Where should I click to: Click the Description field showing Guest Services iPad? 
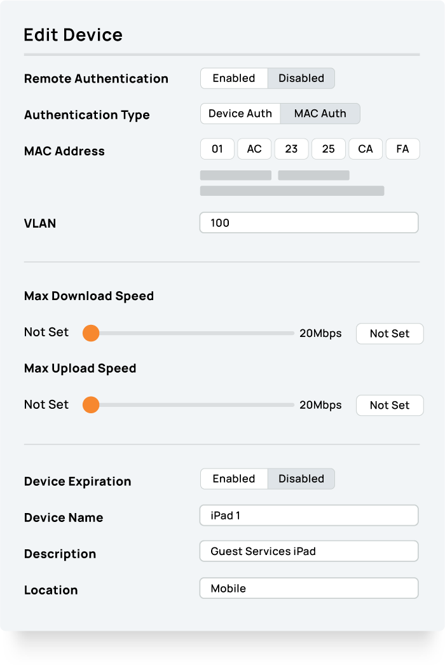pos(308,551)
